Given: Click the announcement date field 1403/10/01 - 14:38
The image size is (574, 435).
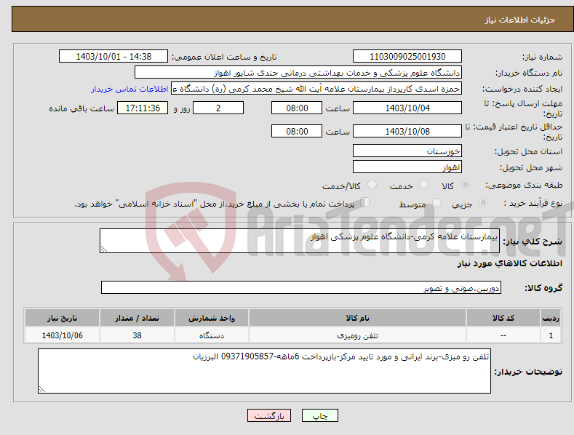Looking at the screenshot, I should tap(113, 57).
